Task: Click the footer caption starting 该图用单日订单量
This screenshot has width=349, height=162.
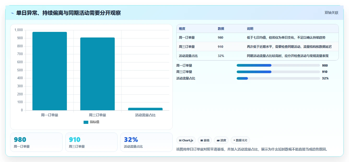Action: [x=252, y=149]
